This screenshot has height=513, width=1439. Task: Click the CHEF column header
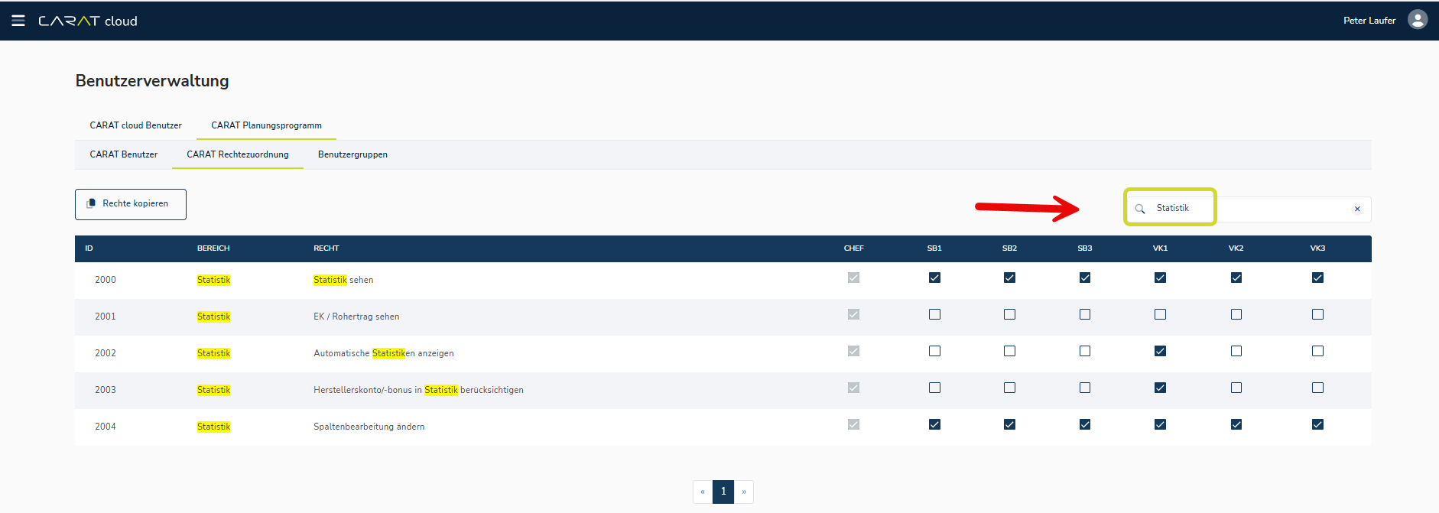pos(854,248)
